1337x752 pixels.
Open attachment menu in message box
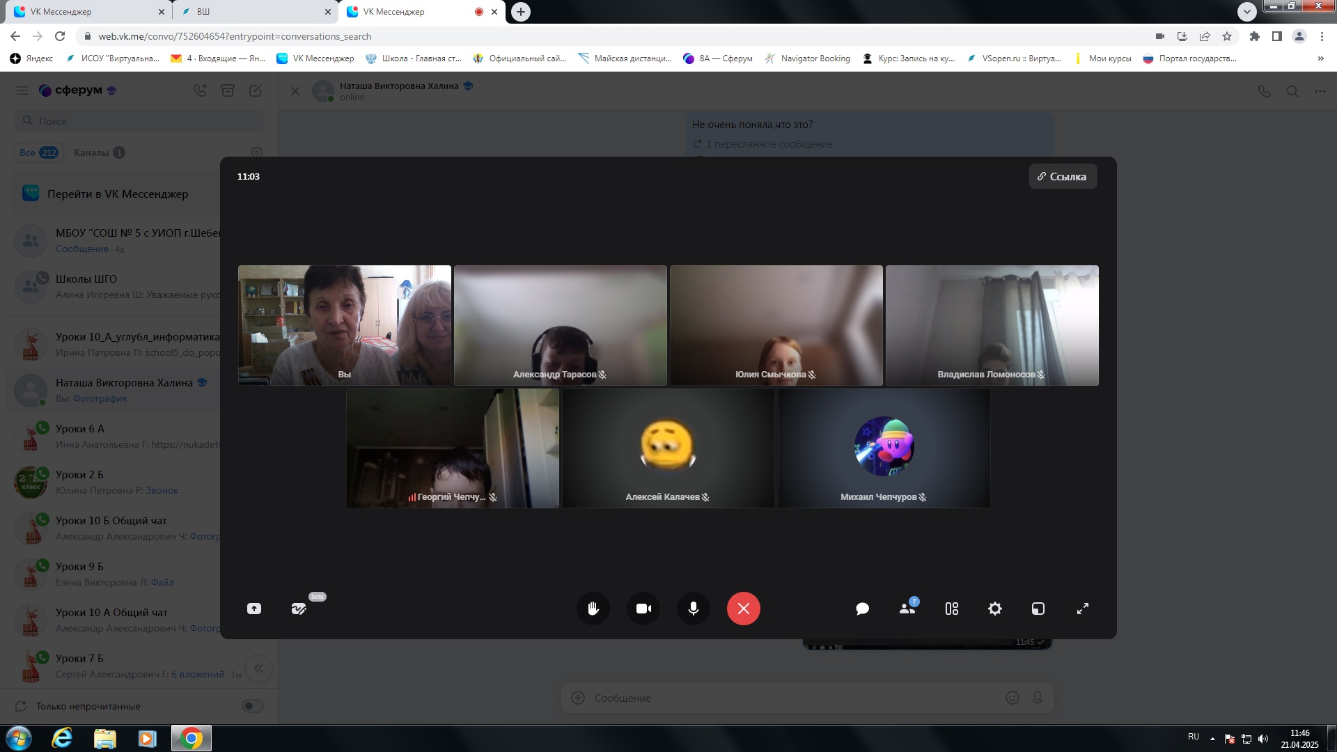(578, 698)
